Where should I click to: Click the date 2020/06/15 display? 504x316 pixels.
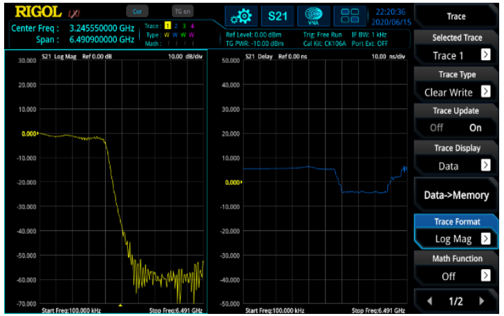391,22
